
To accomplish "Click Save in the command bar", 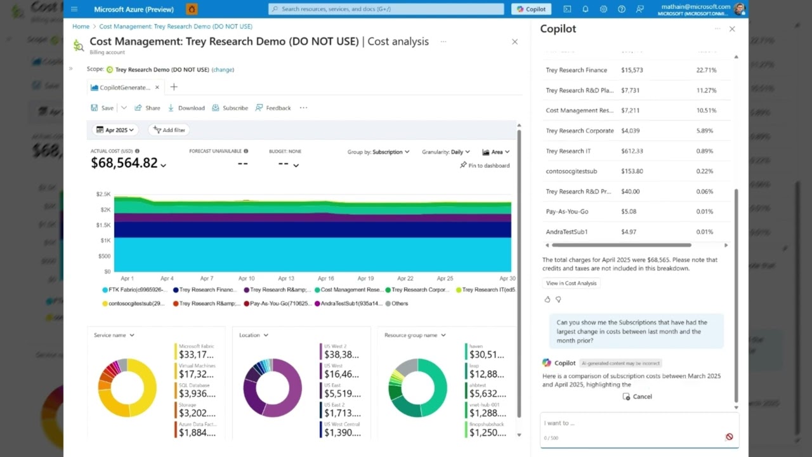I will coord(102,108).
